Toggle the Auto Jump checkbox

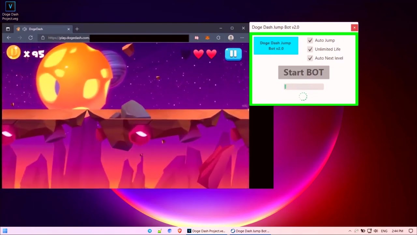pyautogui.click(x=310, y=40)
